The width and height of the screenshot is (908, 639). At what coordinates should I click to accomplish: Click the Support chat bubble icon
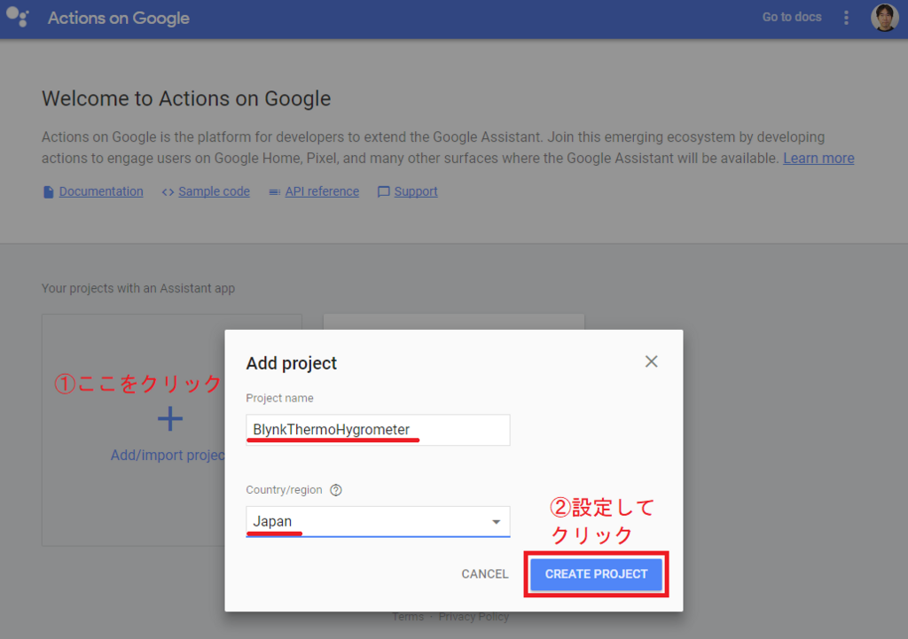click(x=383, y=191)
